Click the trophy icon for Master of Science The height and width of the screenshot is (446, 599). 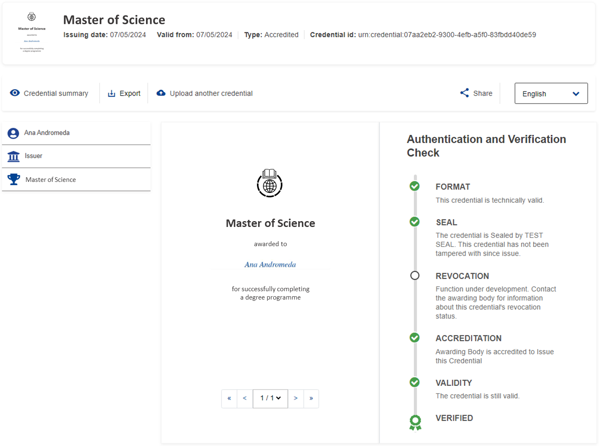pyautogui.click(x=14, y=179)
